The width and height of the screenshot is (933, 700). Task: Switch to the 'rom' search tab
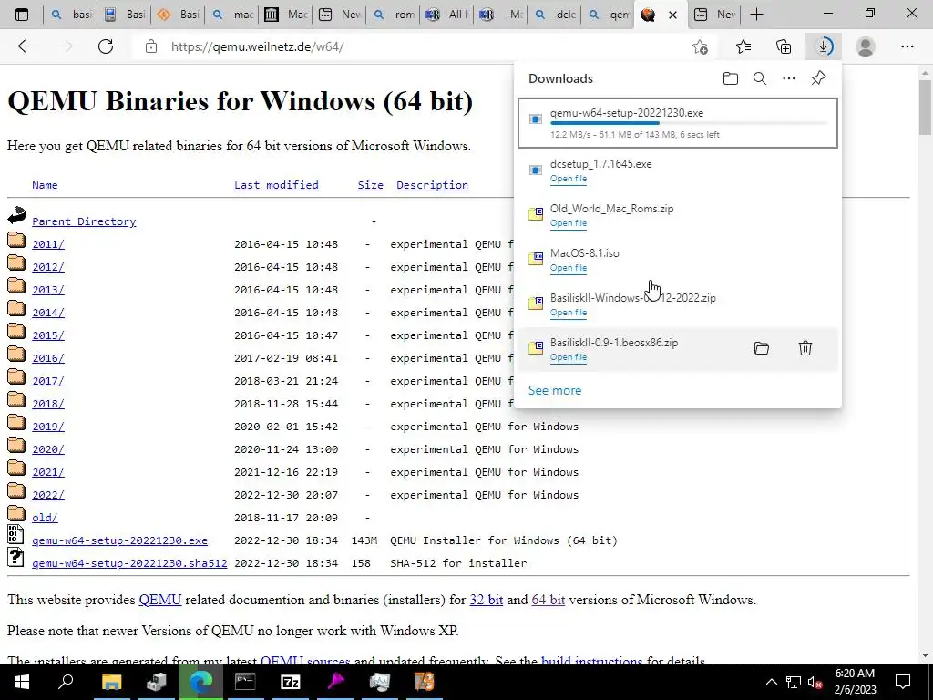pos(394,15)
